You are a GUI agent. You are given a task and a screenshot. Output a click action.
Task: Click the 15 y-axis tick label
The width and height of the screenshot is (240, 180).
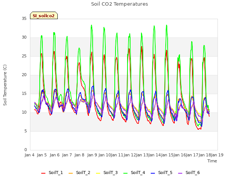click(24, 94)
